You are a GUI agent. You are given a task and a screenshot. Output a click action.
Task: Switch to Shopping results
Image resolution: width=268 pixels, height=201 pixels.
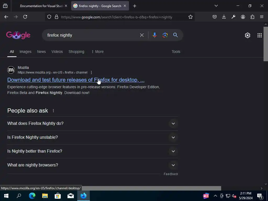76,52
